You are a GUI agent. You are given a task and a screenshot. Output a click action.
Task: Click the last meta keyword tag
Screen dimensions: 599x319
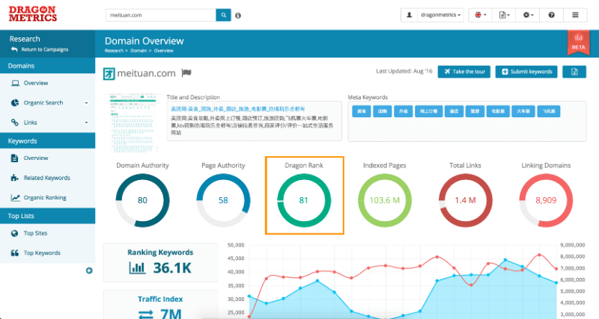tap(549, 111)
